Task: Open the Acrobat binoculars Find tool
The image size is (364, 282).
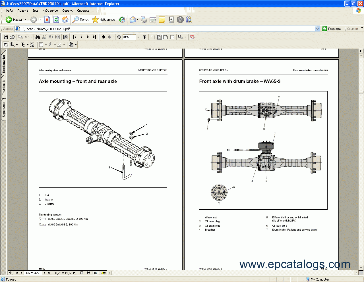Action: click(38, 37)
